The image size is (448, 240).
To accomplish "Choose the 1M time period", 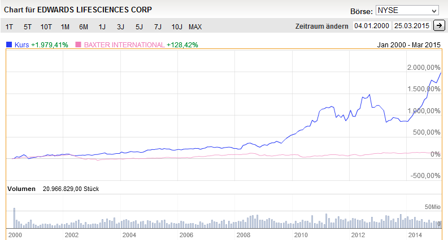I will [65, 26].
